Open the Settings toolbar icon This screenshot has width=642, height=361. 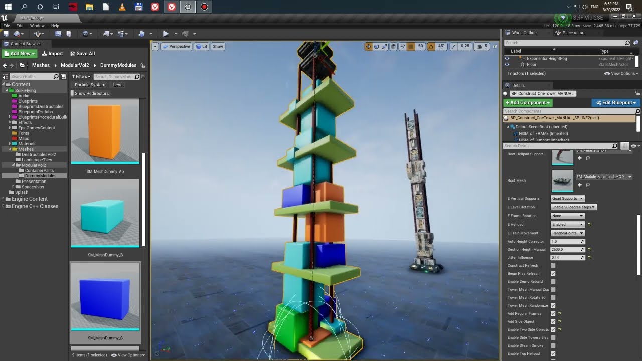pos(85,34)
